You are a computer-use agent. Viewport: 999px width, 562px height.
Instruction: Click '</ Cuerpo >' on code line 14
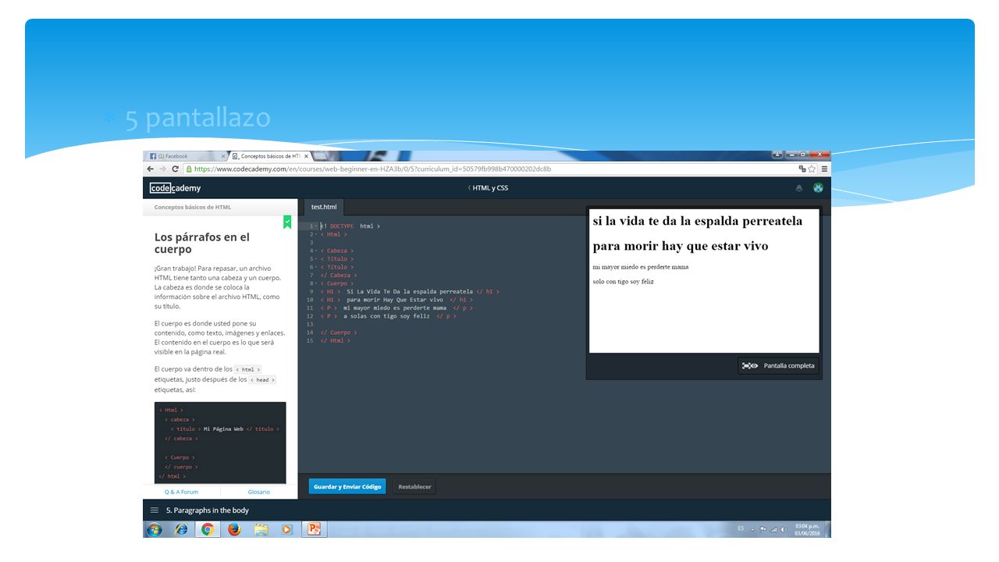point(338,333)
